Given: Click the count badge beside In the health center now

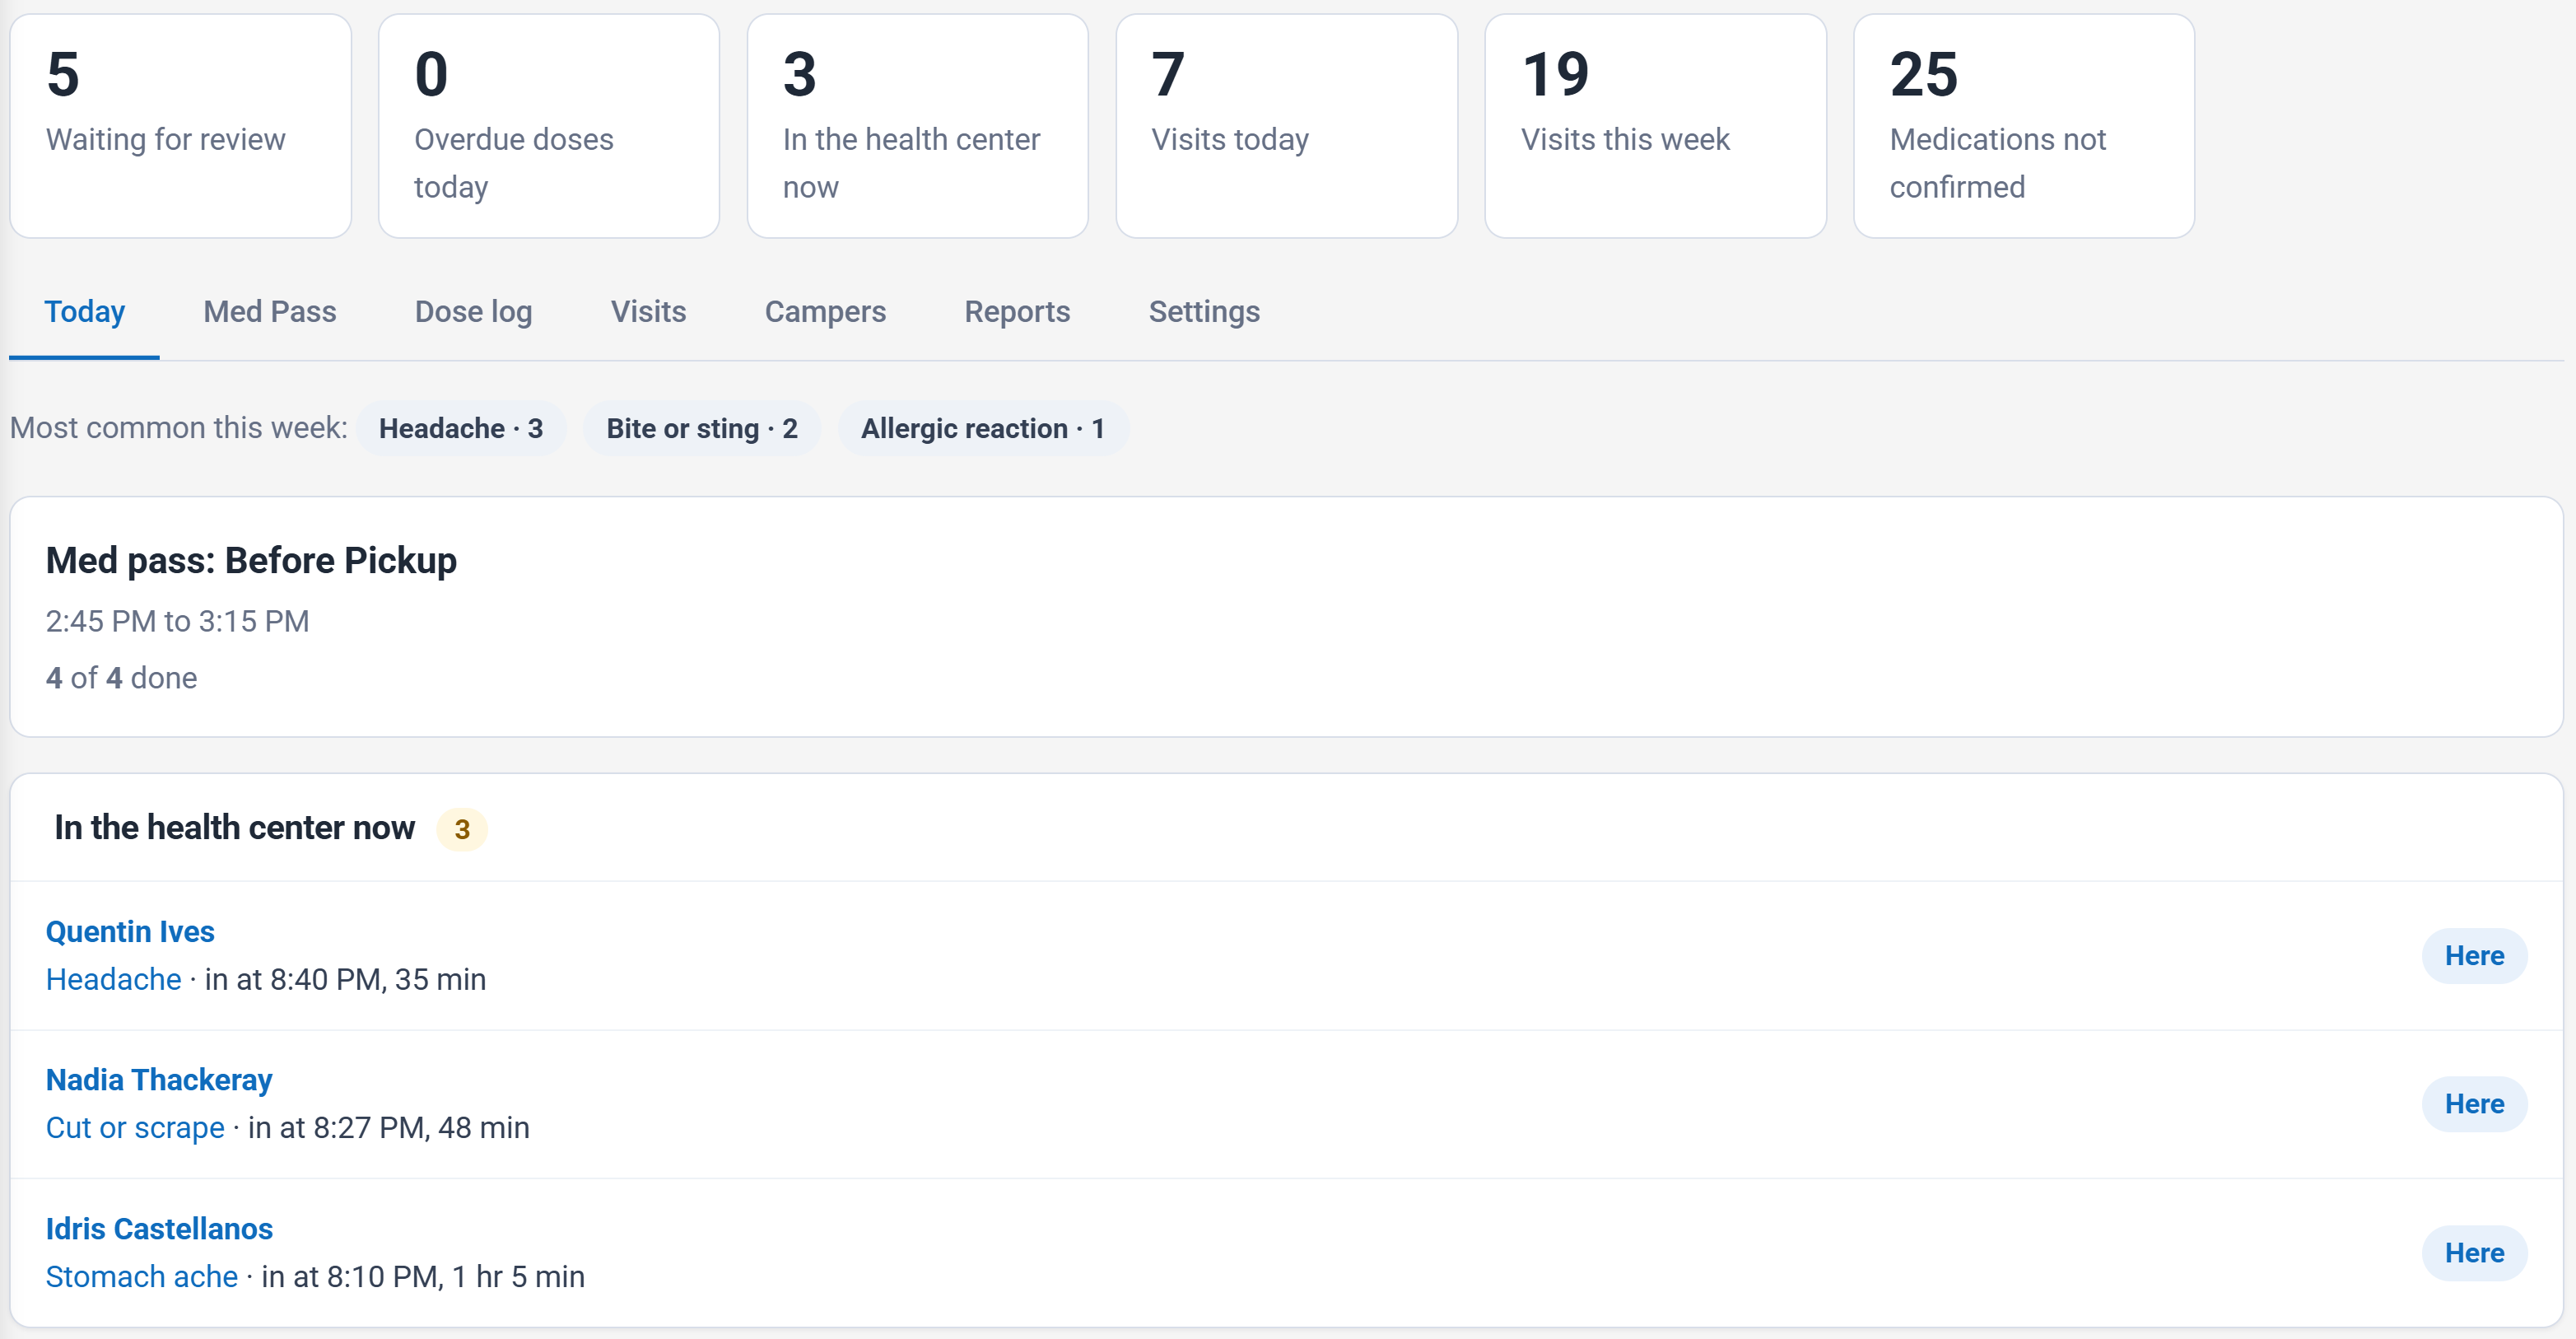Looking at the screenshot, I should [x=462, y=829].
